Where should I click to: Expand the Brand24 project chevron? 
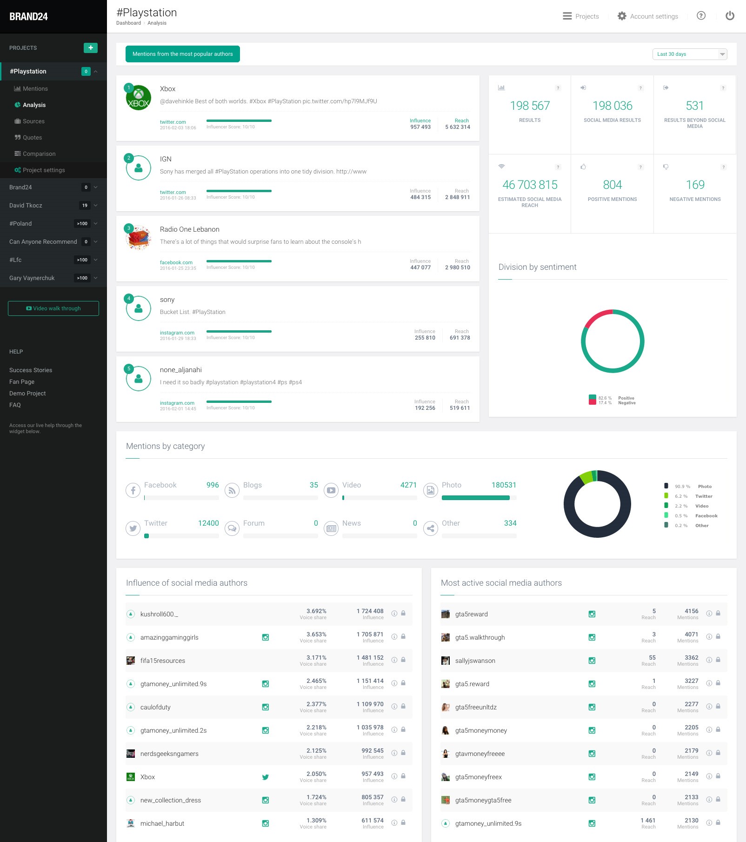click(x=96, y=187)
